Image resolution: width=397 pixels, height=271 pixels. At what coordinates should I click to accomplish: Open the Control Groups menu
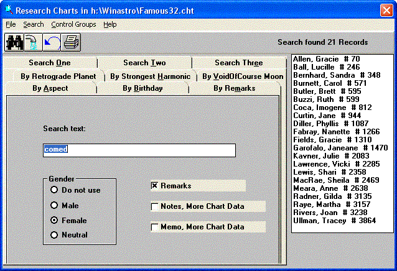click(73, 24)
